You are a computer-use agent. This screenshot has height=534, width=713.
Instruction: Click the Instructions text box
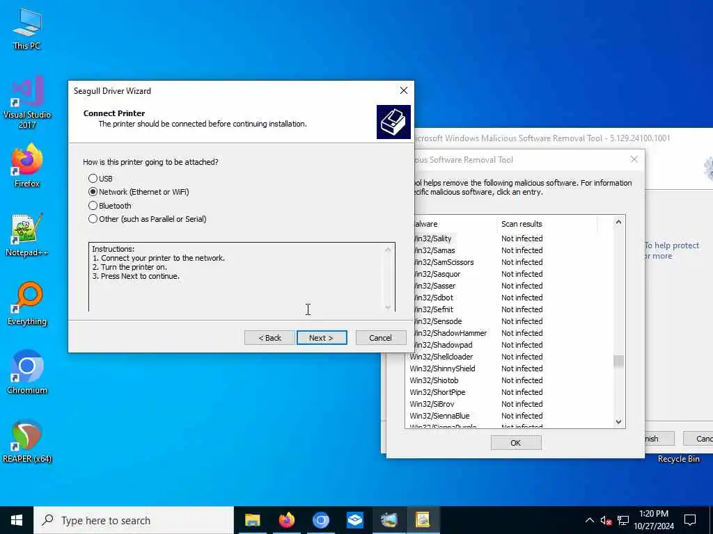coord(242,277)
